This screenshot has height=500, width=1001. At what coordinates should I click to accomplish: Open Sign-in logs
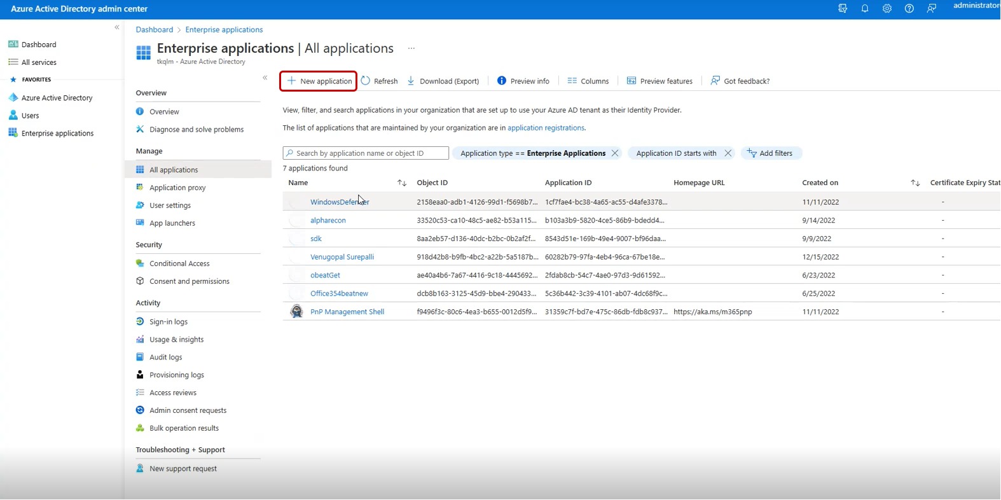(169, 323)
